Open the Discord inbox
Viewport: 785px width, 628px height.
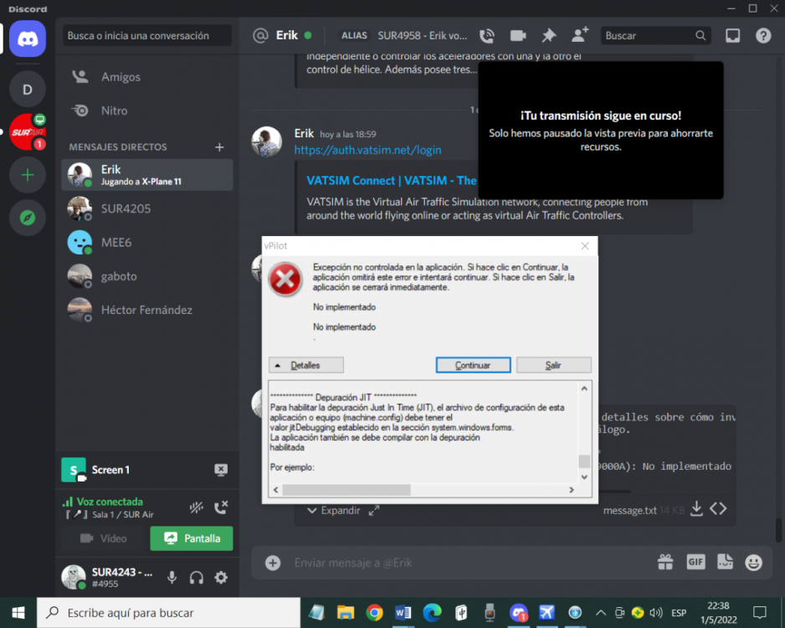(732, 35)
